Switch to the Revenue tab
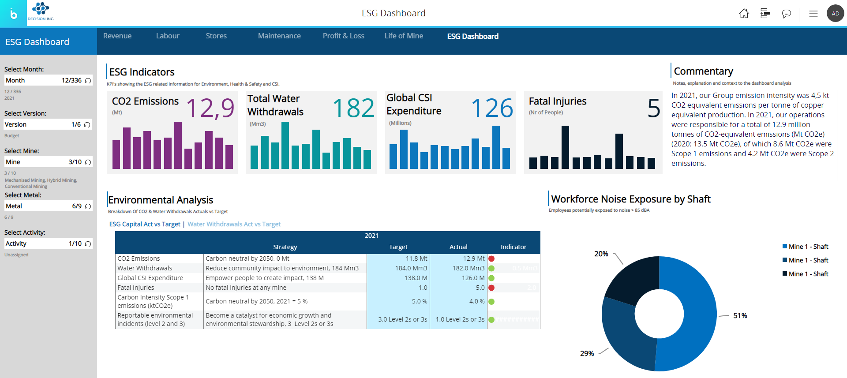Screen dimensions: 847x378 [117, 36]
